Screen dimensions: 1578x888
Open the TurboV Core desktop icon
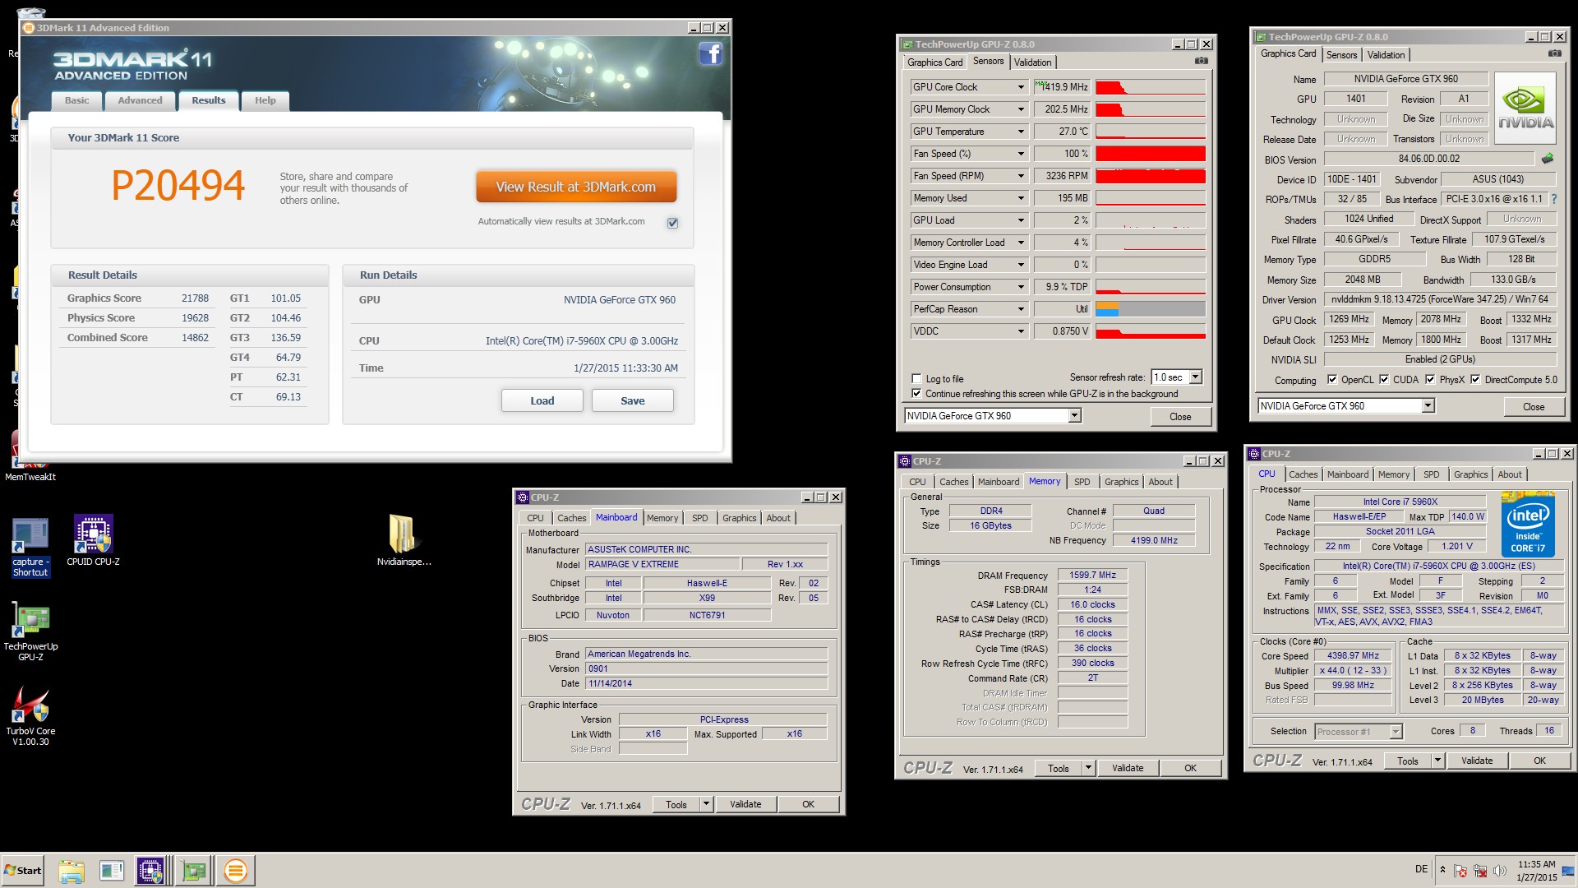30,716
